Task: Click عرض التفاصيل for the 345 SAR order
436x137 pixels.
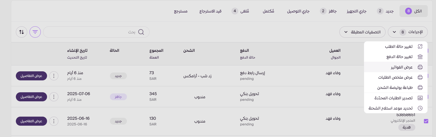Action: point(31,97)
